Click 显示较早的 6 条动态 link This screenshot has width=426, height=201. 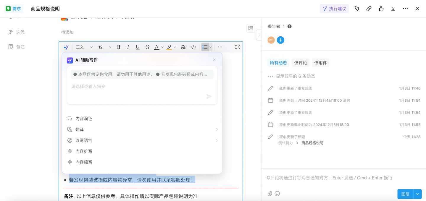coord(295,76)
